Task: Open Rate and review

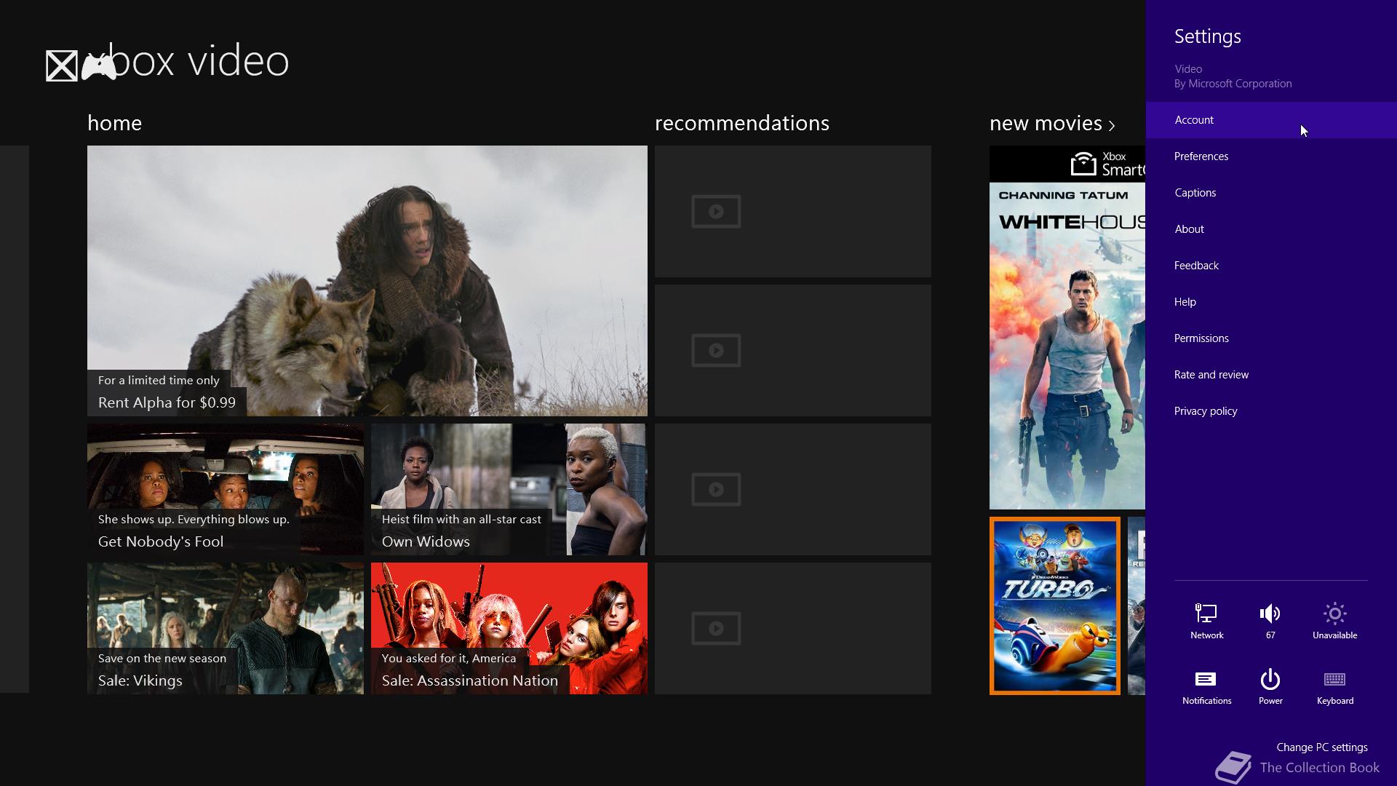Action: pos(1271,375)
